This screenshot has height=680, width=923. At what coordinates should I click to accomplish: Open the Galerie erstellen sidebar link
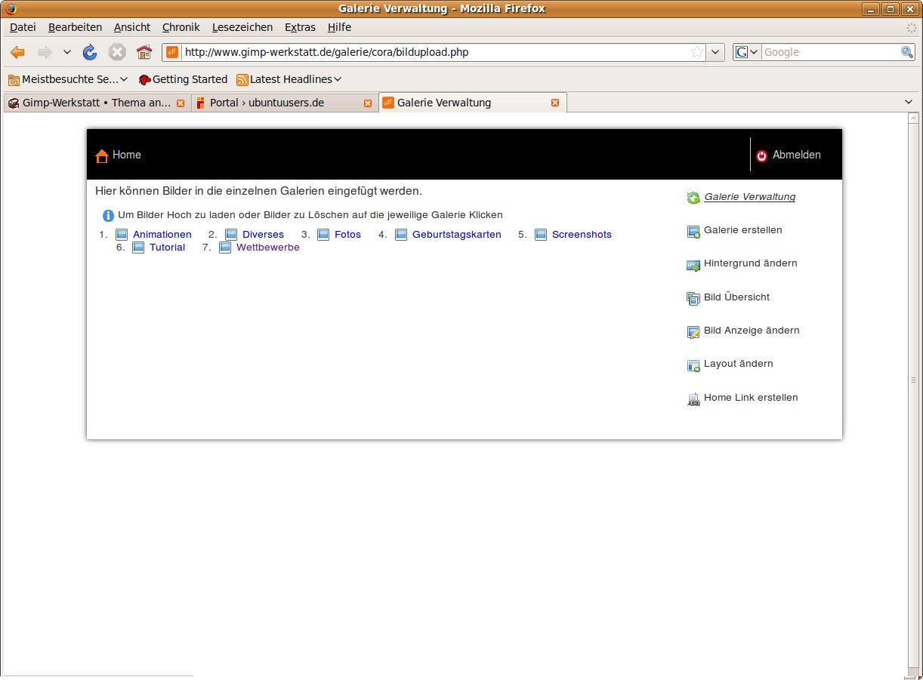click(743, 230)
